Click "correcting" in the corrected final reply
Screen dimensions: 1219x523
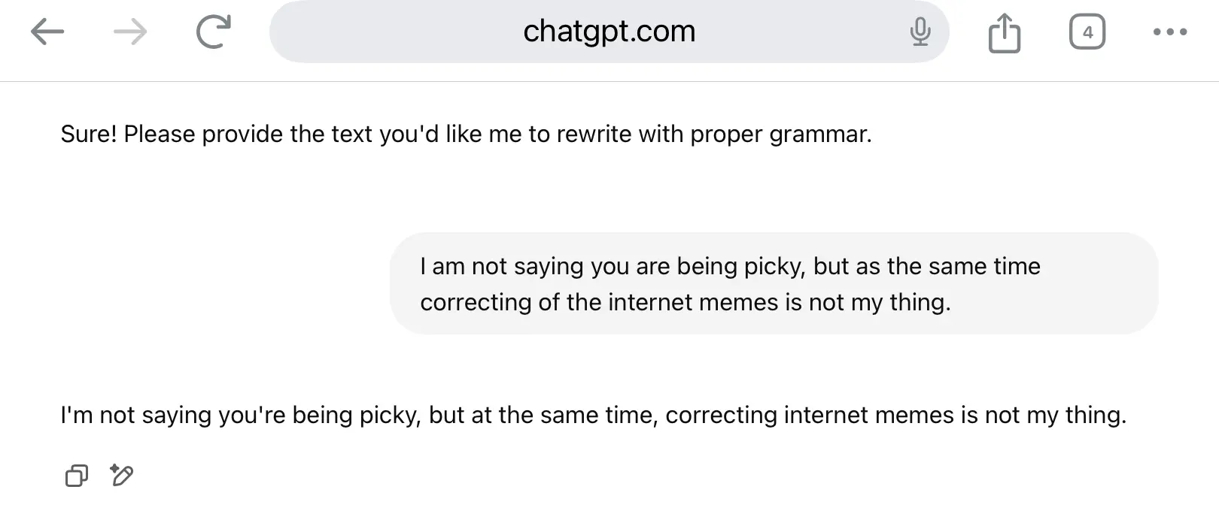(721, 415)
